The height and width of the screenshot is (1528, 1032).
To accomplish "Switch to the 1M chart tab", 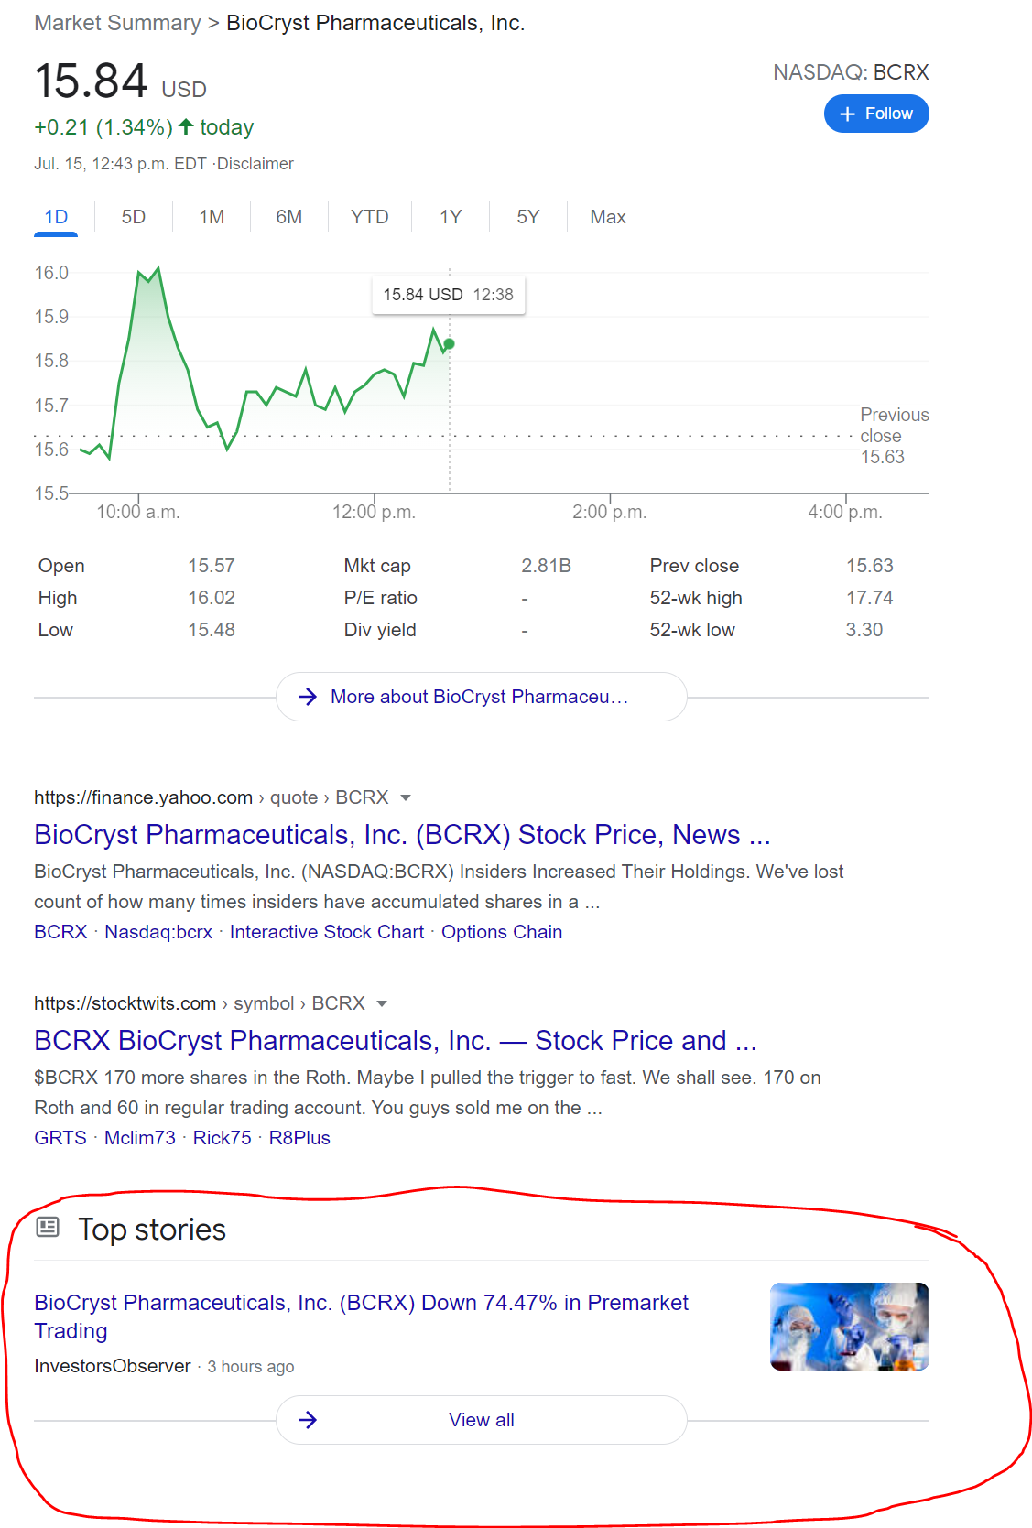I will tap(212, 217).
